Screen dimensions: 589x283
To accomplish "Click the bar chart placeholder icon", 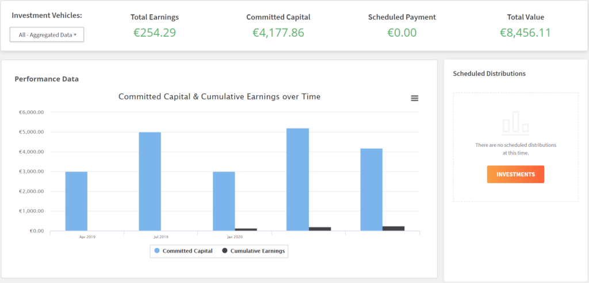I will [x=515, y=121].
